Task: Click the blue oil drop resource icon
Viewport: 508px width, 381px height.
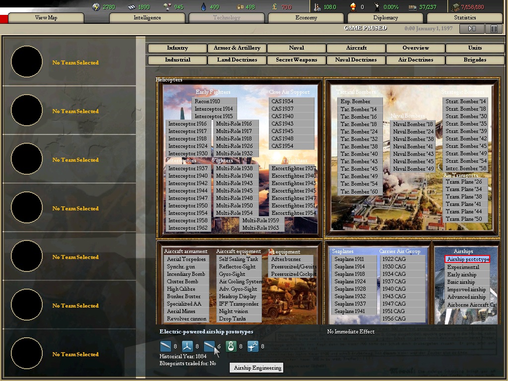Action: coord(203,7)
